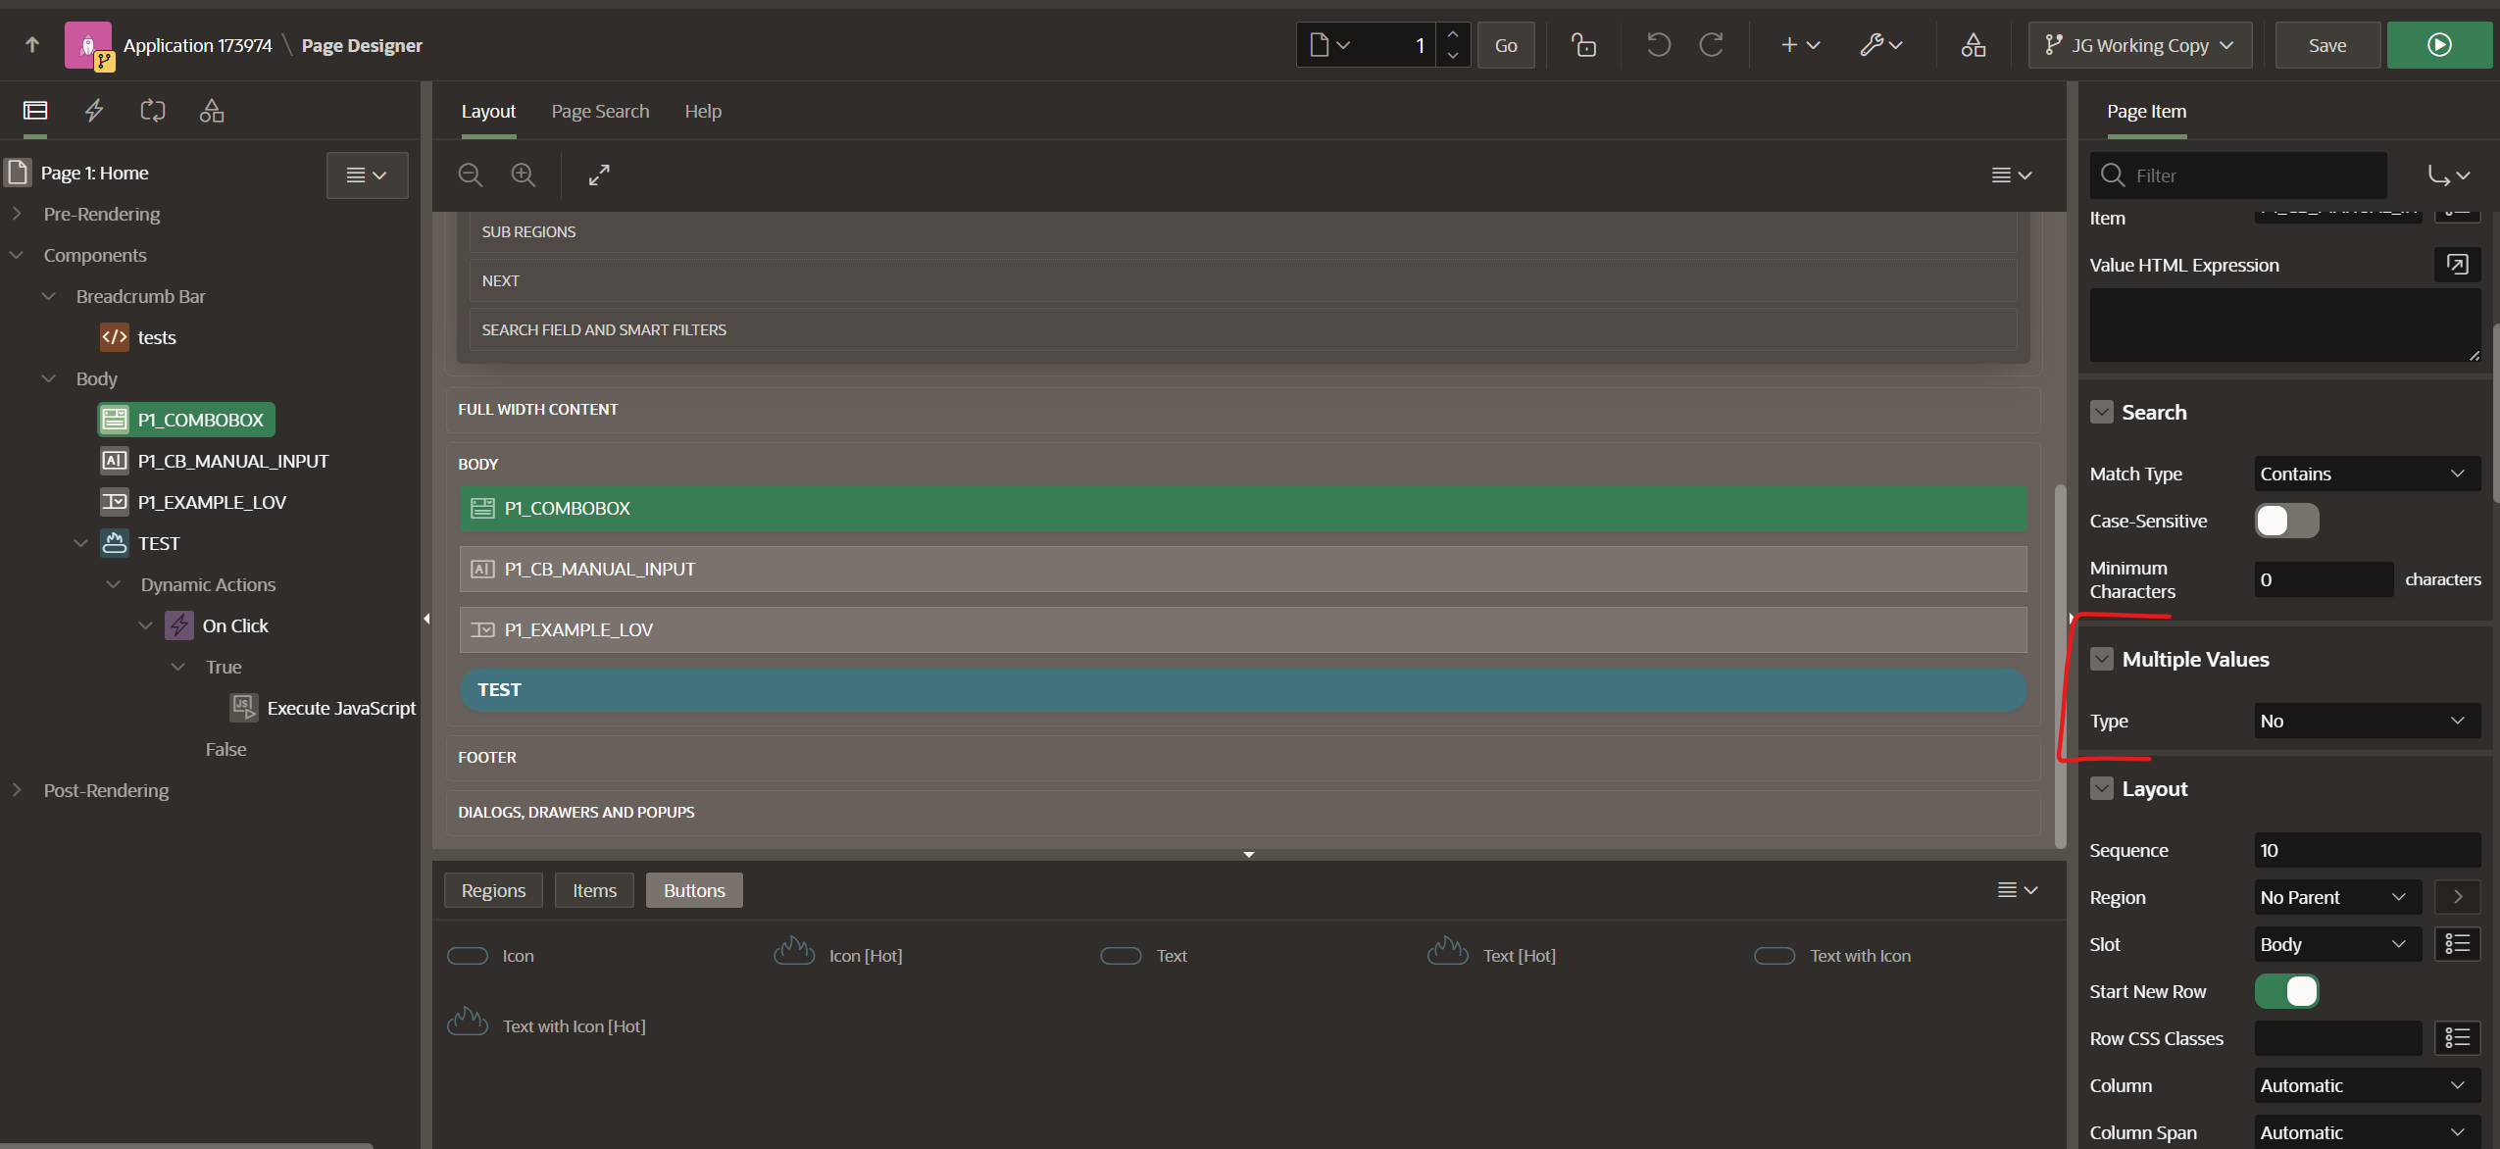This screenshot has width=2500, height=1149.
Task: Click the page lock icon
Action: click(1583, 45)
